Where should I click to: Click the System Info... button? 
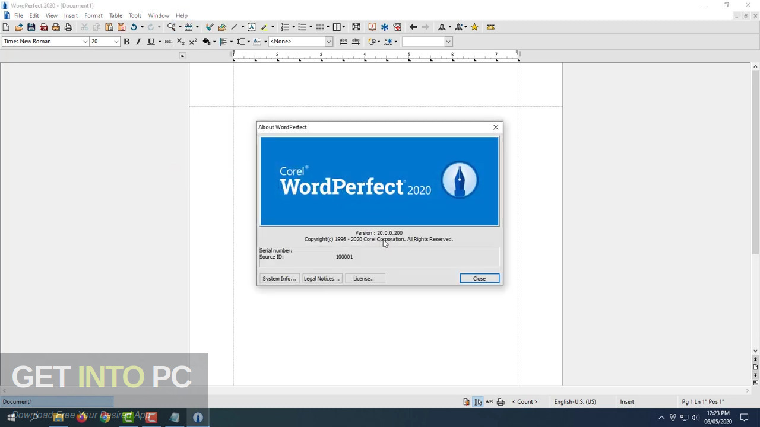pos(279,278)
